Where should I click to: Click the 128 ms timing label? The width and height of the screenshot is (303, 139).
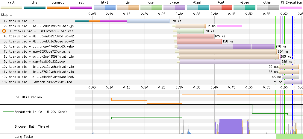click(x=228, y=41)
